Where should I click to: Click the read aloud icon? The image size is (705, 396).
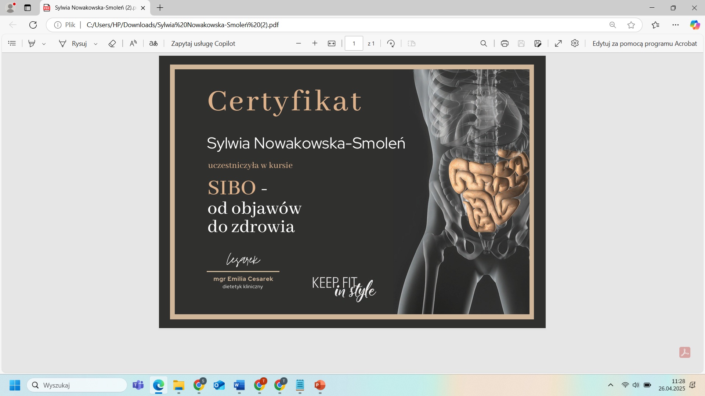tap(133, 43)
